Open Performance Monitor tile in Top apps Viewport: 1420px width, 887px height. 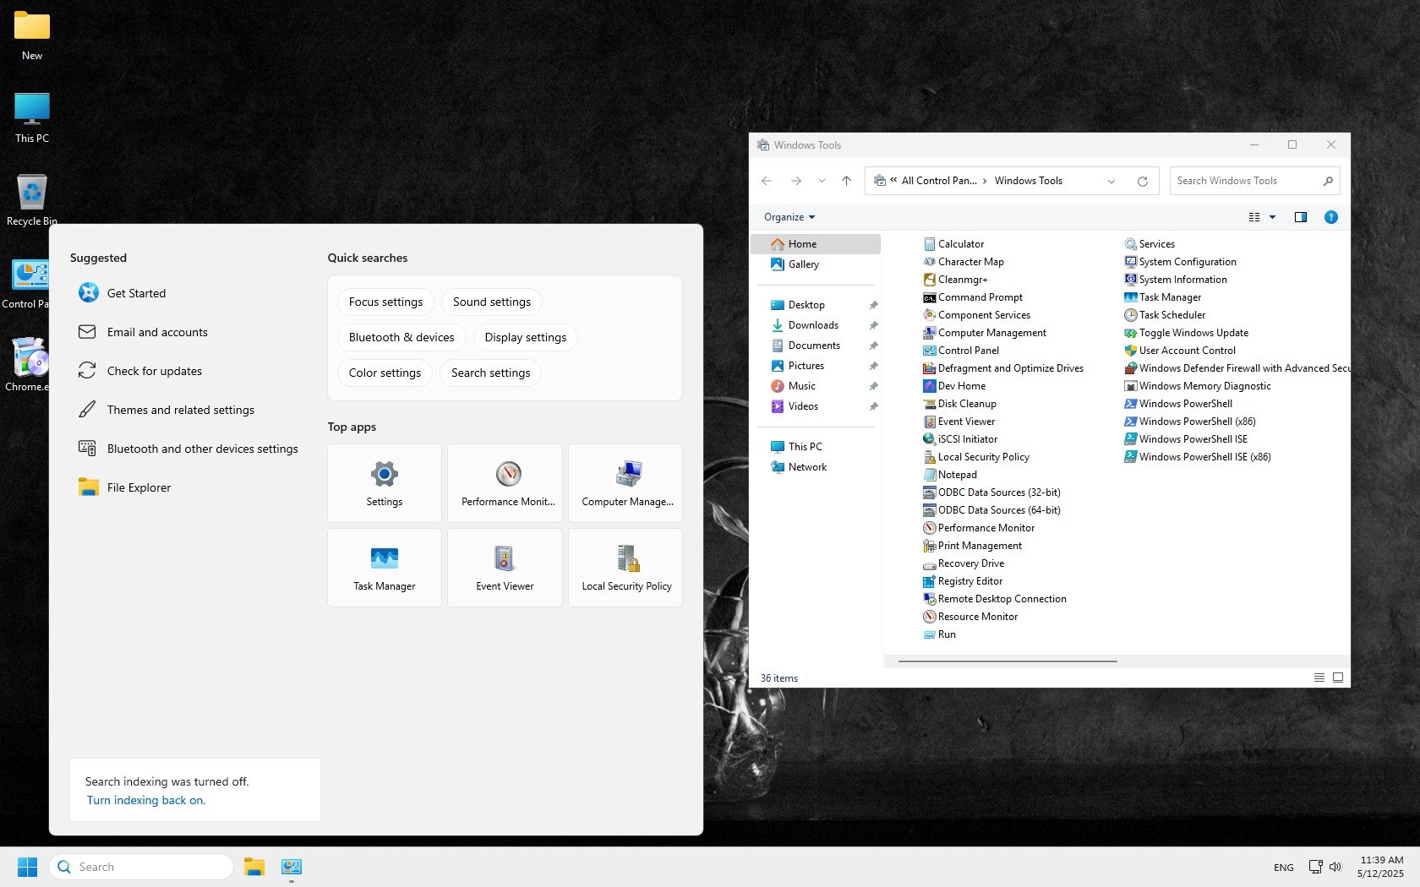(x=505, y=483)
